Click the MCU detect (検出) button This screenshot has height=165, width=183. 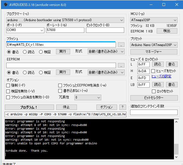point(167,31)
